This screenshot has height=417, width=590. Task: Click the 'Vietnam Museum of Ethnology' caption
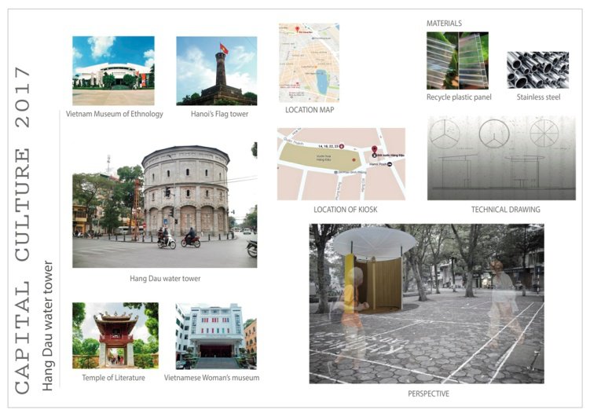[115, 114]
